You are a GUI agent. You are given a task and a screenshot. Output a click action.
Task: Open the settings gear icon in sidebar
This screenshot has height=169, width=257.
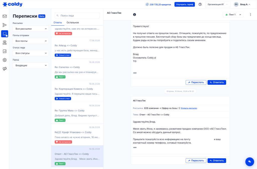click(x=5, y=60)
